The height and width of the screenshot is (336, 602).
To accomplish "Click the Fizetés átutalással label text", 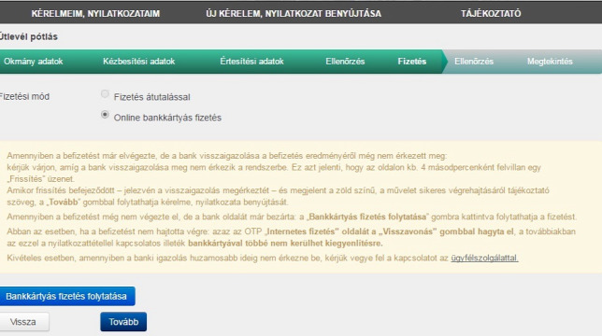I will pyautogui.click(x=151, y=97).
